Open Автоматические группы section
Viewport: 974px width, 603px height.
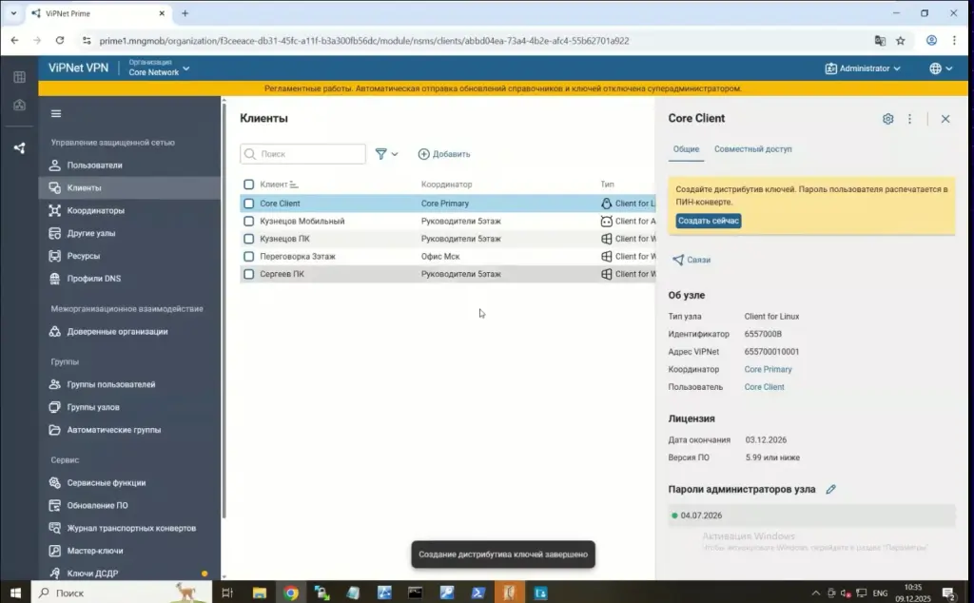pos(114,430)
